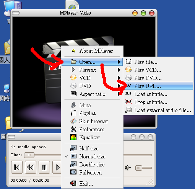Viewport: 195px width, 189px height.
Task: Click the disc icon beside Play VCD...
Action: 128,70
